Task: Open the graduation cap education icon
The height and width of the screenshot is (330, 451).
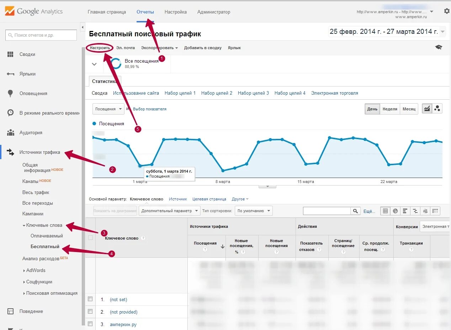Action: (439, 47)
